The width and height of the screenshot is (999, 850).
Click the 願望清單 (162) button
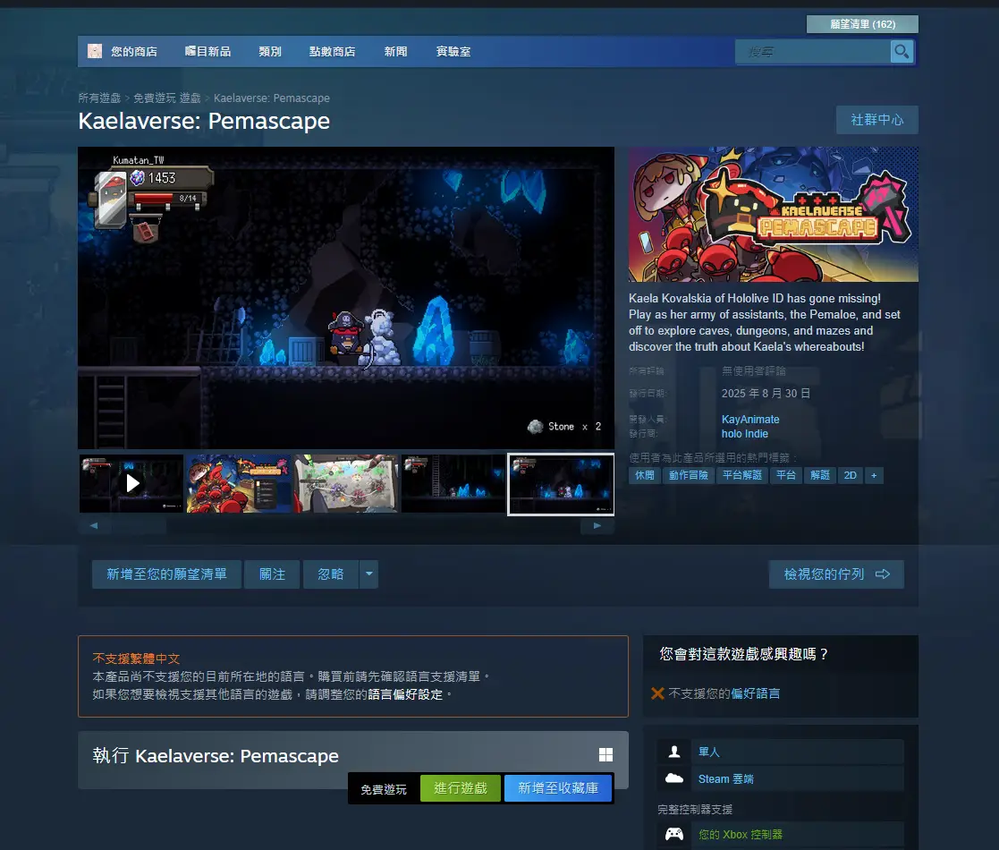coord(862,24)
